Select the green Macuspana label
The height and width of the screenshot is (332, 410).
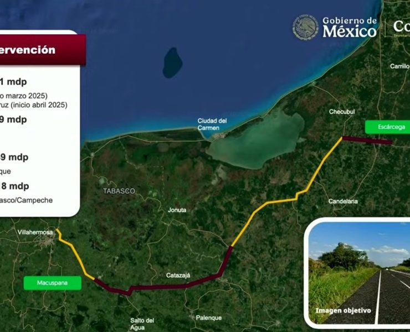[52, 283]
